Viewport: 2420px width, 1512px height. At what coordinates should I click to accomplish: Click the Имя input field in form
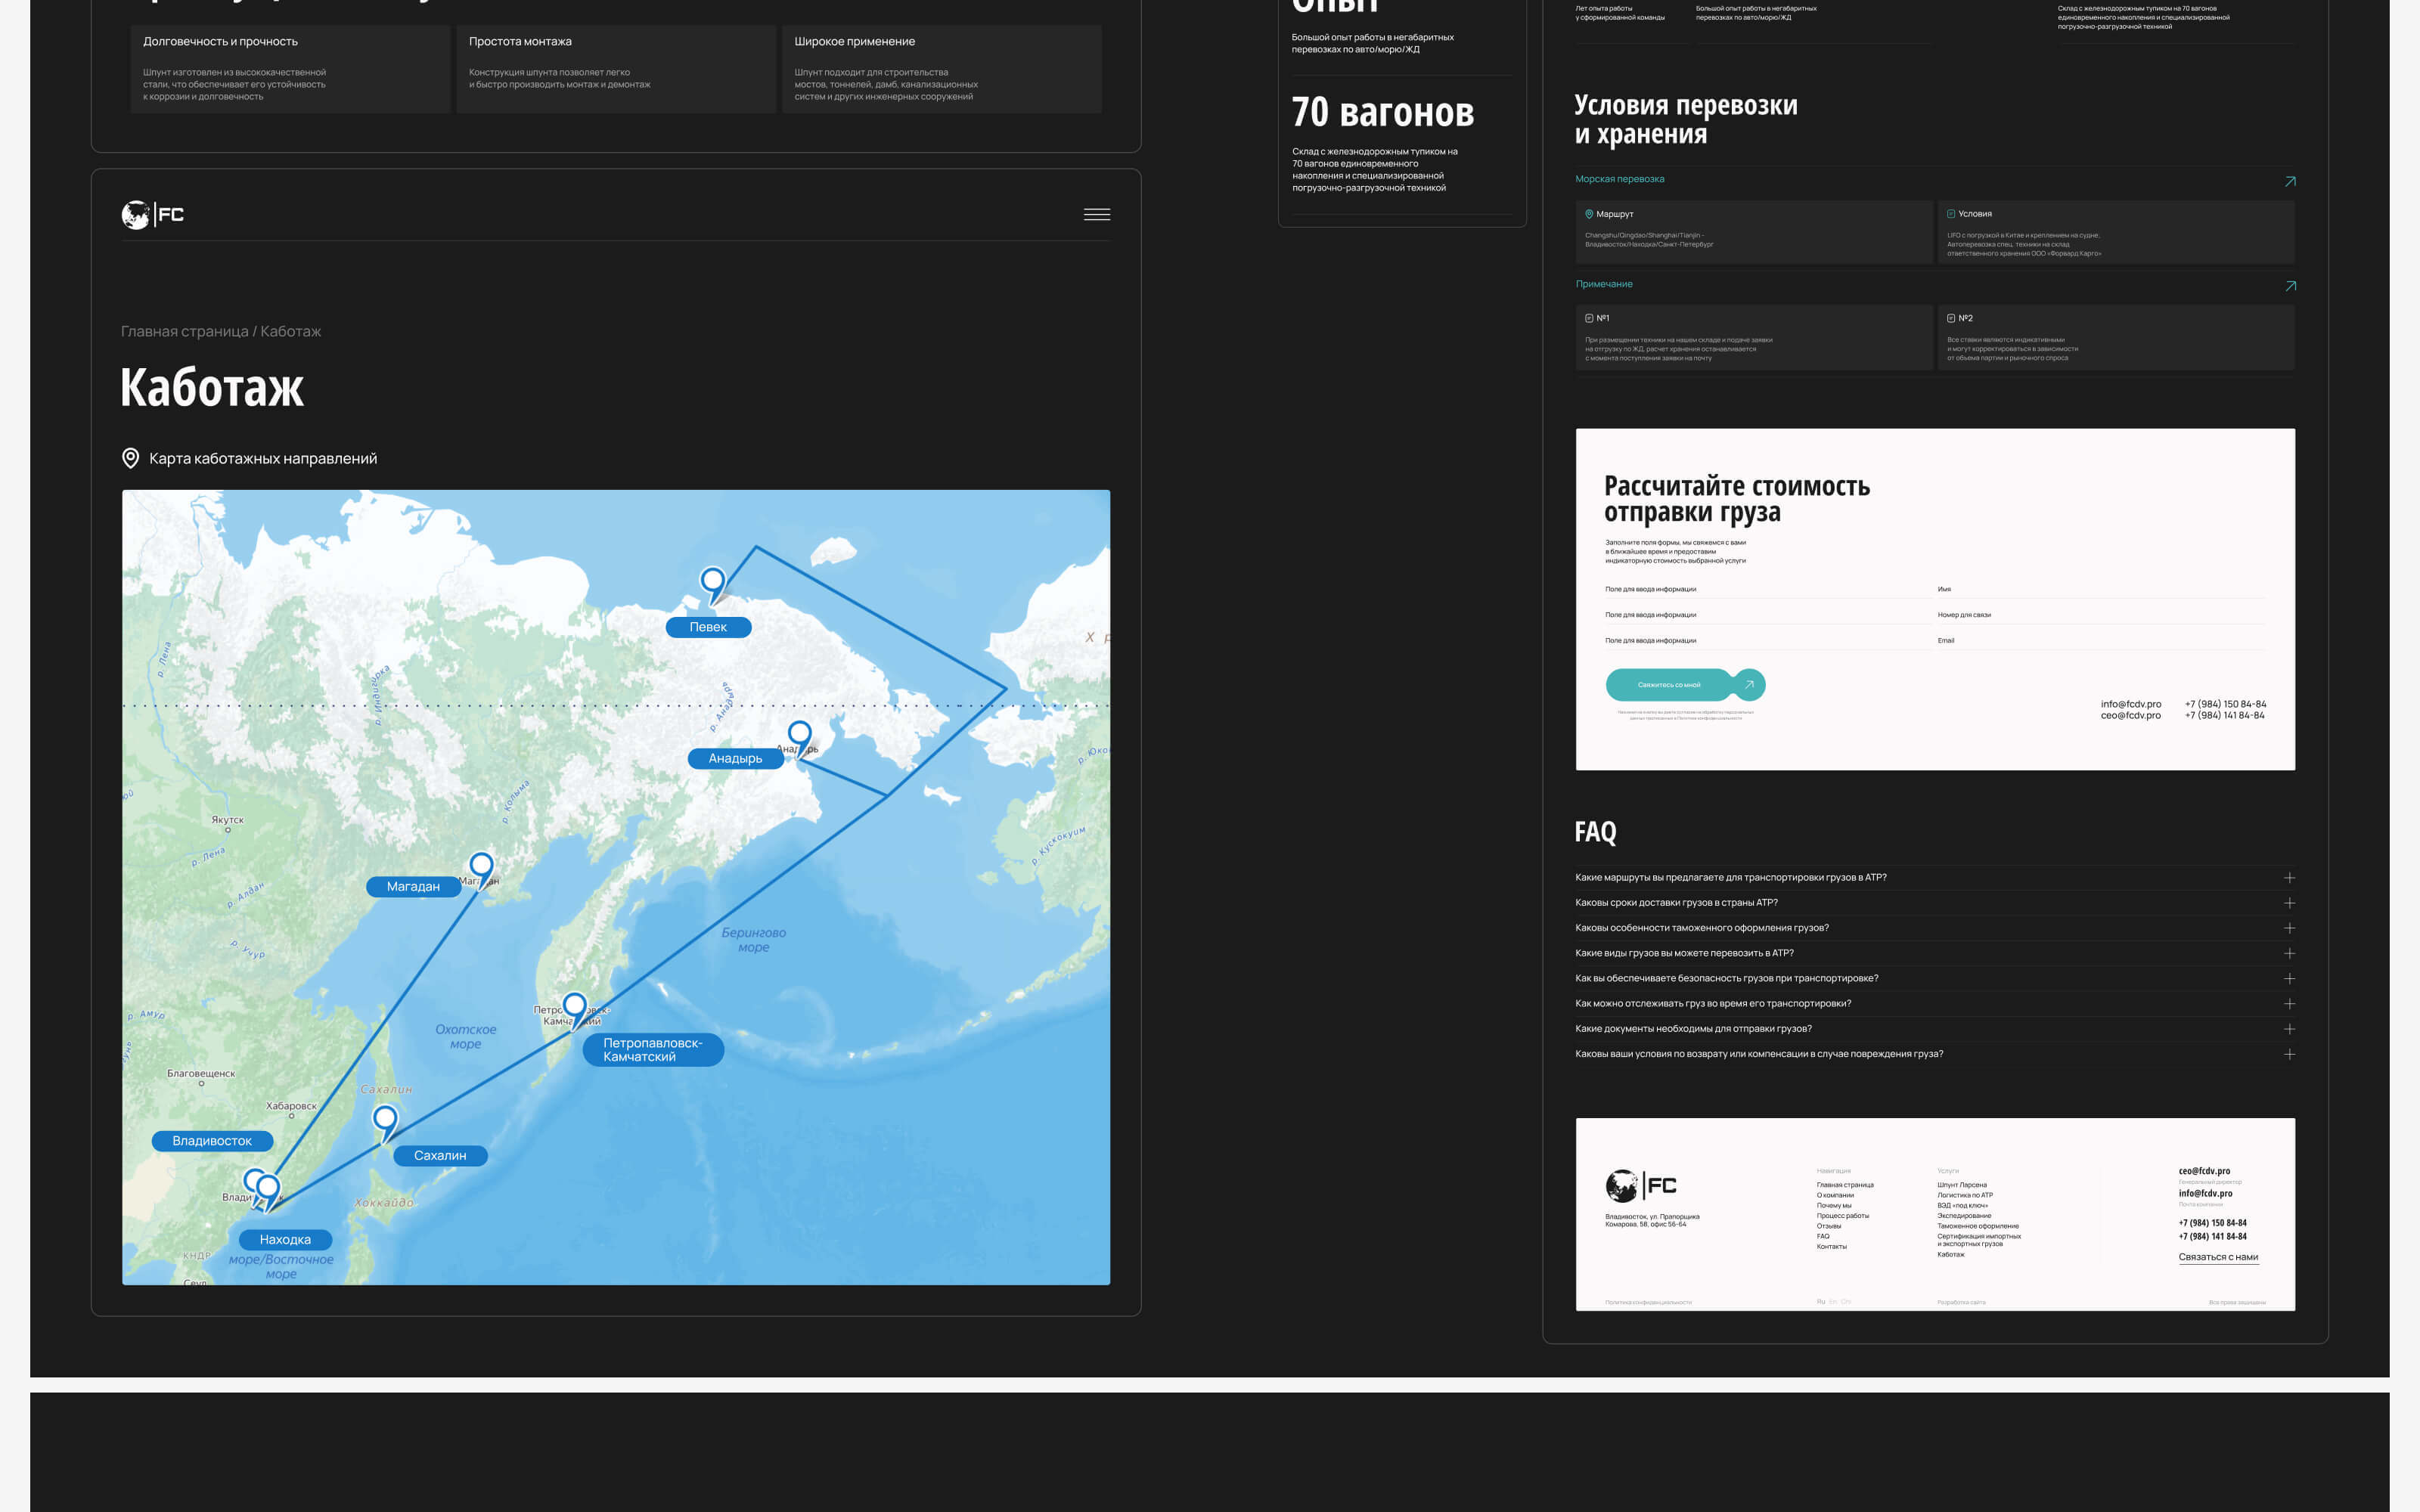coord(2100,590)
